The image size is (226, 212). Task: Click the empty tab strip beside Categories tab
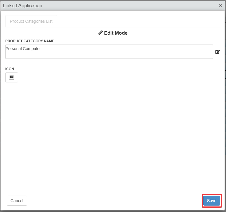137,21
